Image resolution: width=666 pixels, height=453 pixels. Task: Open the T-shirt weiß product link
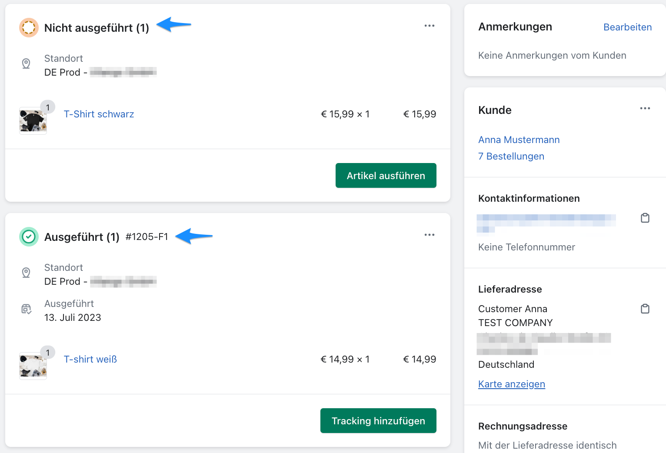click(90, 359)
